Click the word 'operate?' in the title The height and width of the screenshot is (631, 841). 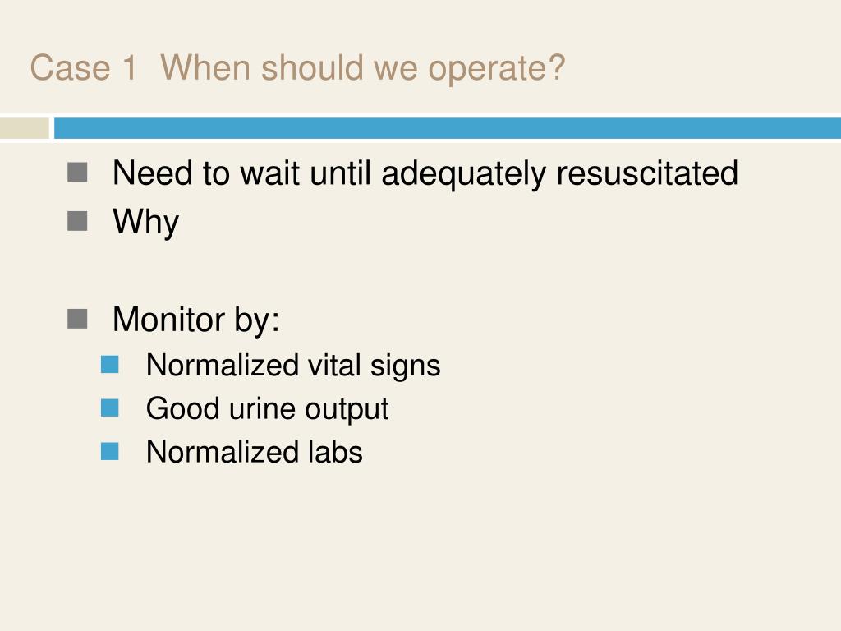pos(497,70)
